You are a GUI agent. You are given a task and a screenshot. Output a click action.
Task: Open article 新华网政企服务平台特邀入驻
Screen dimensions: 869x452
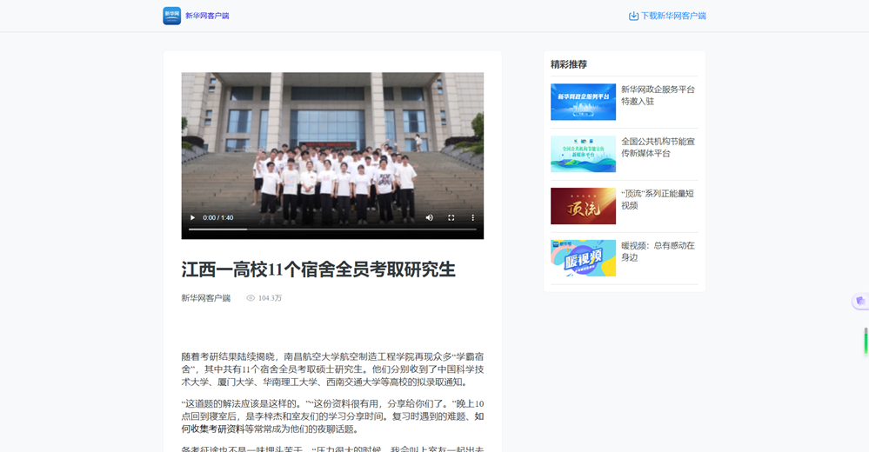(658, 96)
